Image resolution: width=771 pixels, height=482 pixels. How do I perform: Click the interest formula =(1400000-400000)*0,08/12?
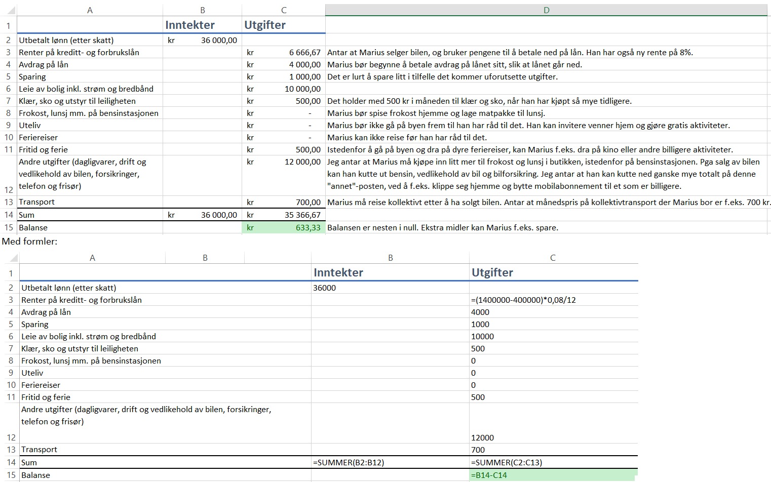(523, 300)
